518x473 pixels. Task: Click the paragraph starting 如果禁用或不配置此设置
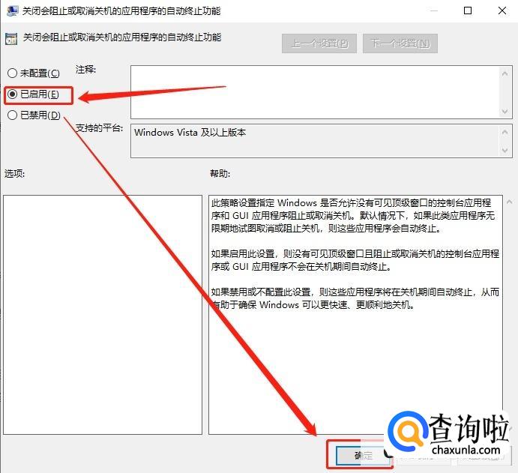(x=355, y=298)
